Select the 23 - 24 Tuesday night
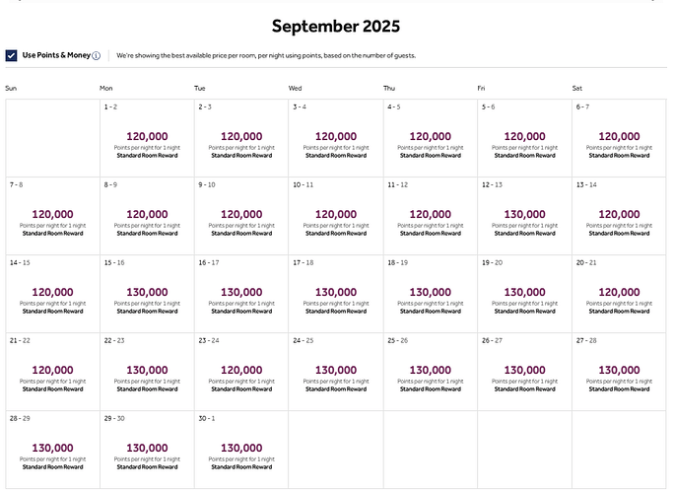674x493 pixels. (241, 372)
